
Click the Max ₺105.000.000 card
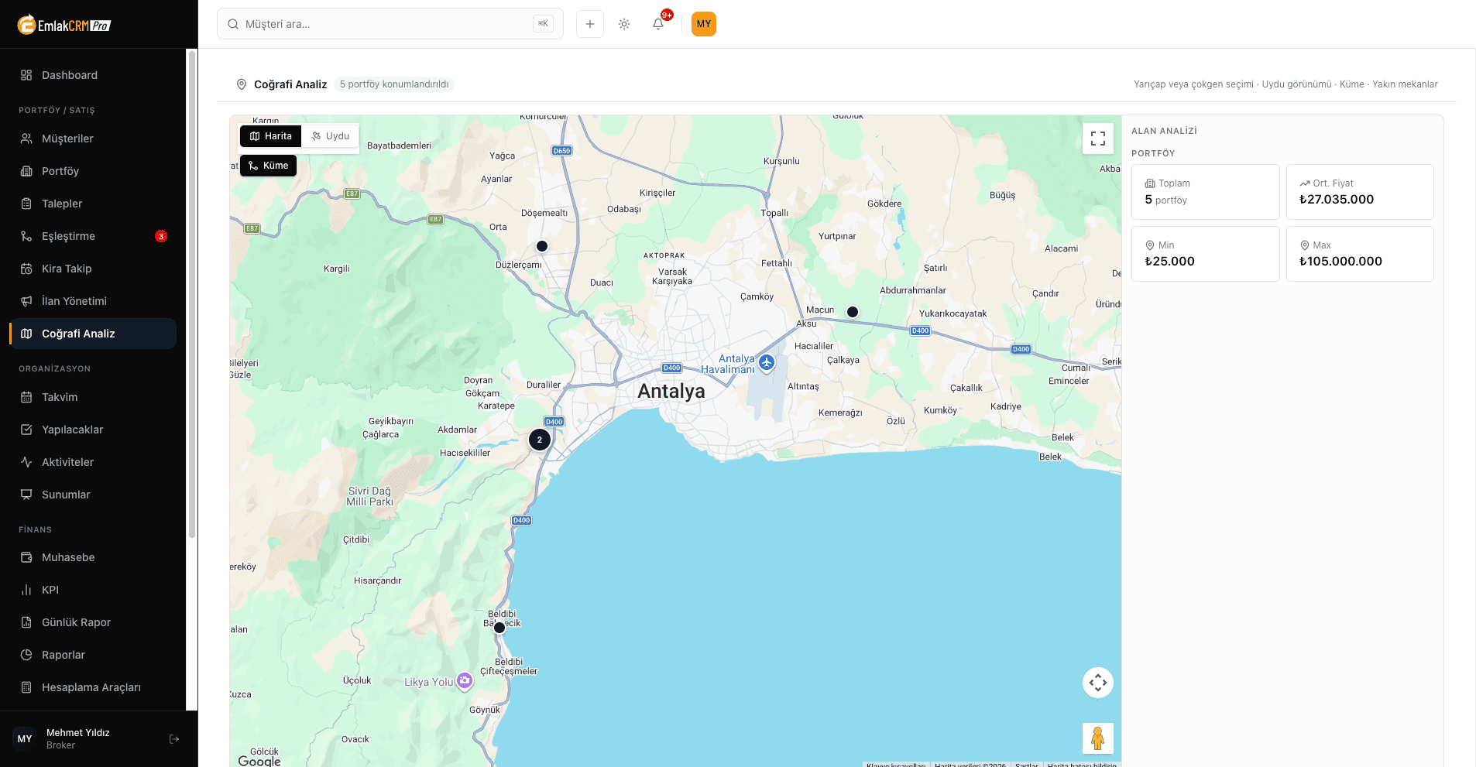pos(1360,254)
